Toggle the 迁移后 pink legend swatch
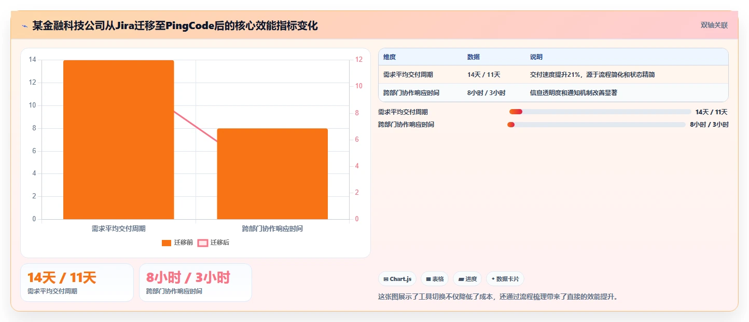749x322 pixels. point(203,243)
